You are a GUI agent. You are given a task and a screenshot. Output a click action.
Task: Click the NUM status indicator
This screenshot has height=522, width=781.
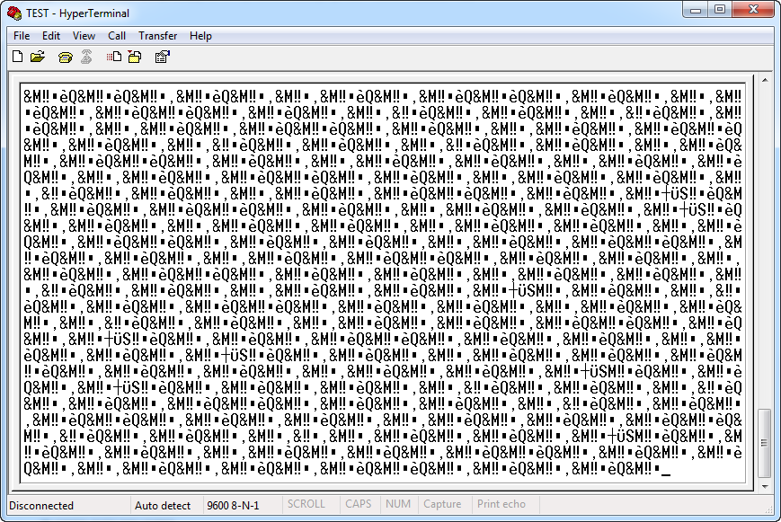click(x=398, y=504)
